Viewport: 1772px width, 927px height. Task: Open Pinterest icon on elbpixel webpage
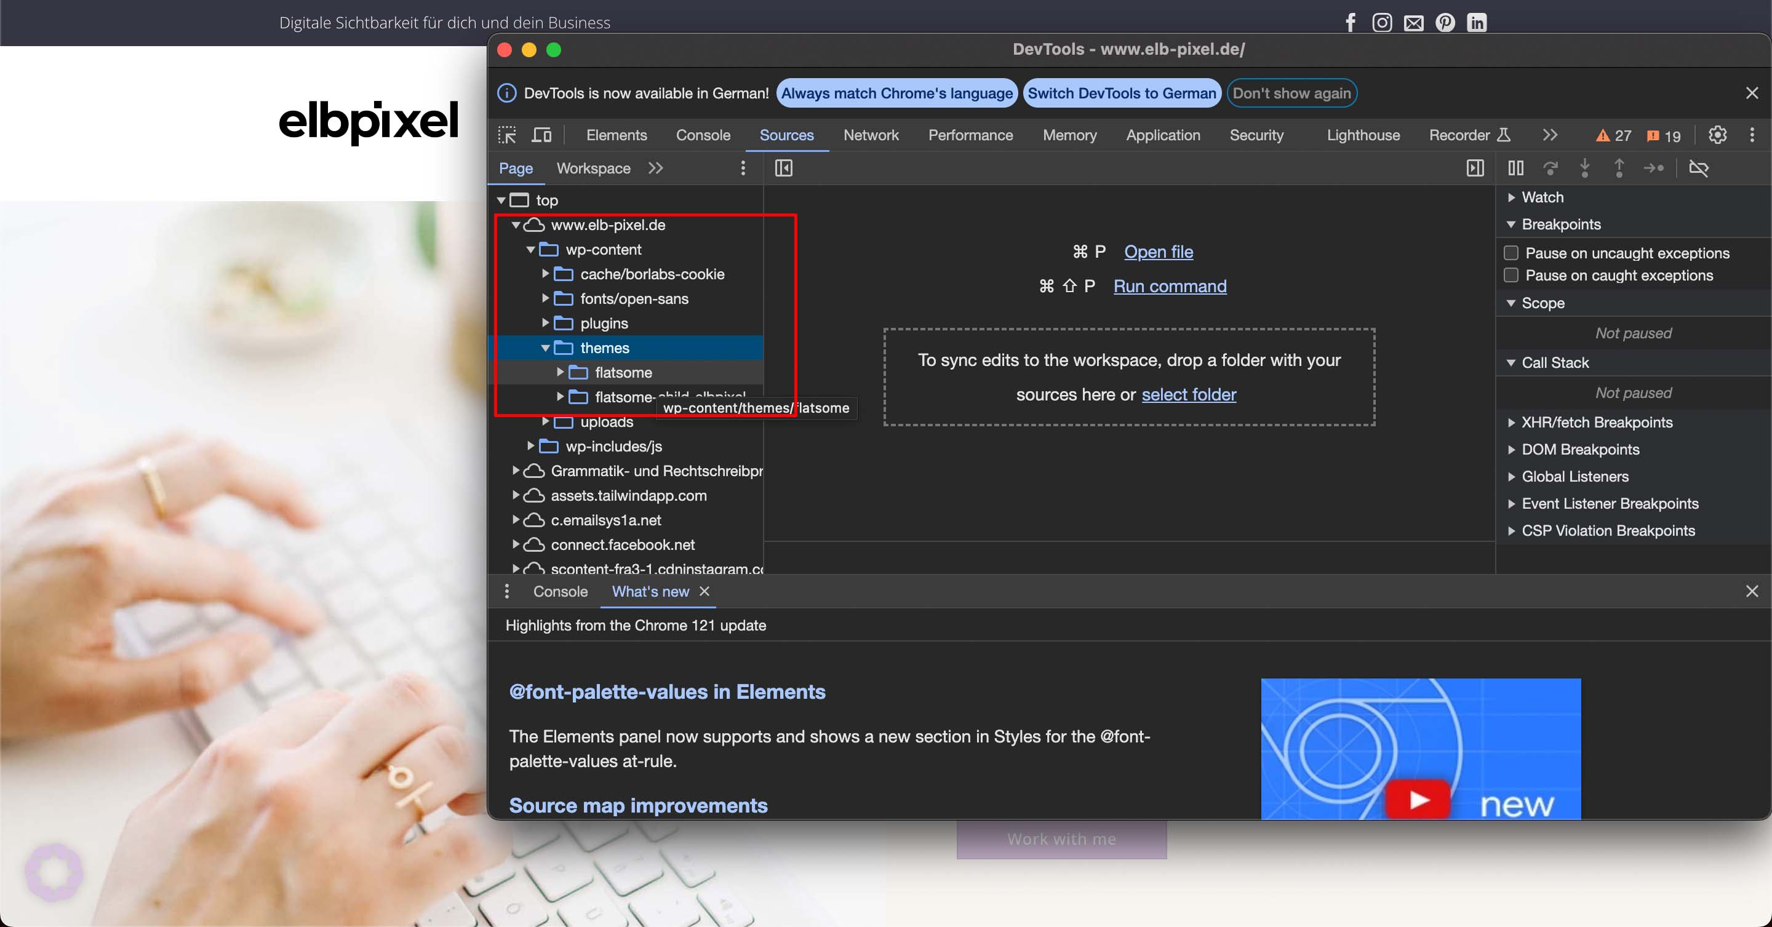(1445, 23)
